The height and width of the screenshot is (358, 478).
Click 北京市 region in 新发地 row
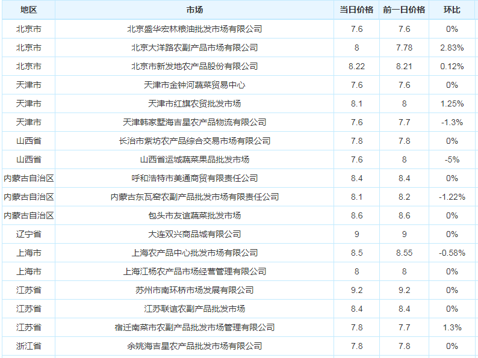29,66
